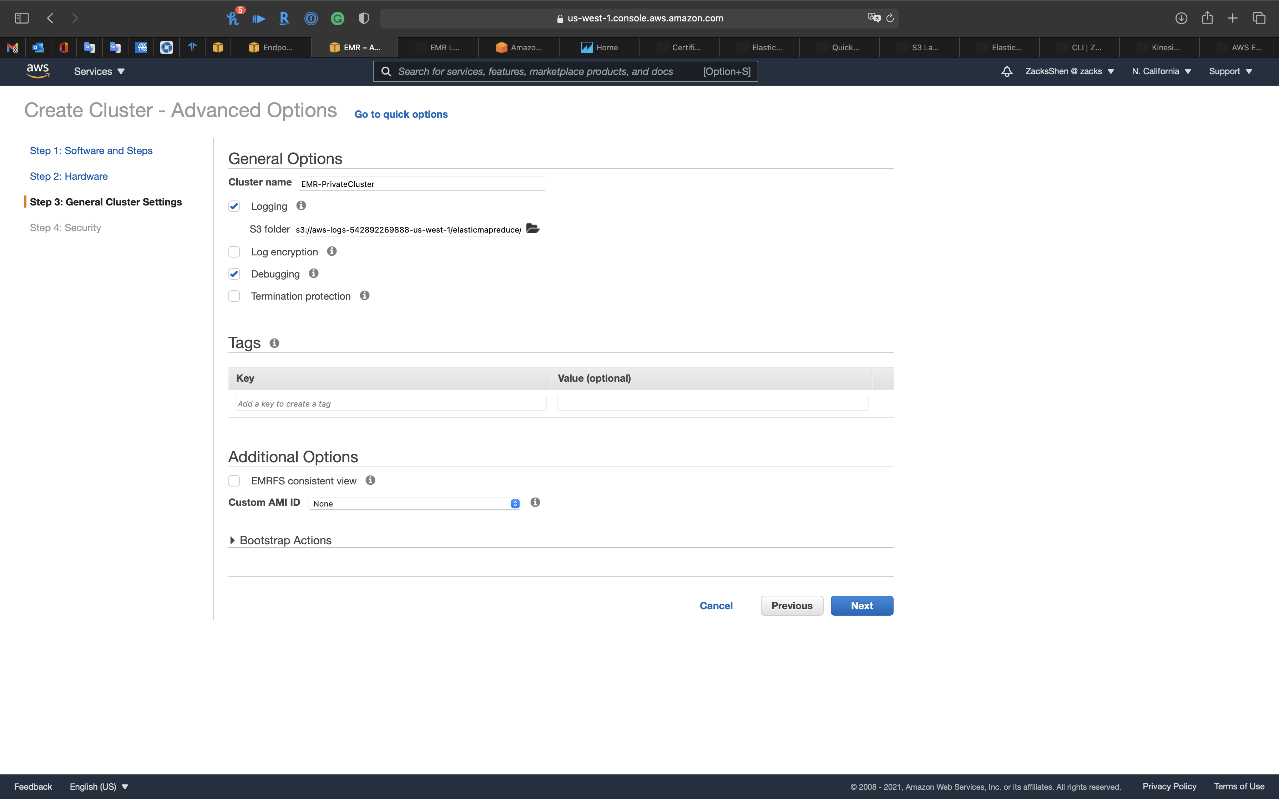Open the AWS notifications bell

pos(1007,71)
